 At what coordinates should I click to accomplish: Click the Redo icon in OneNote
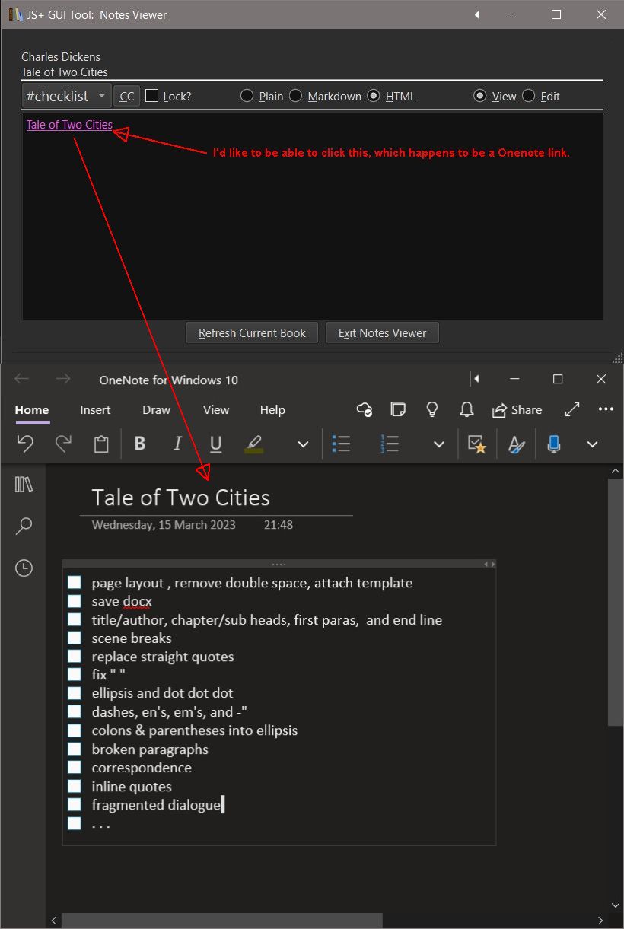tap(63, 444)
